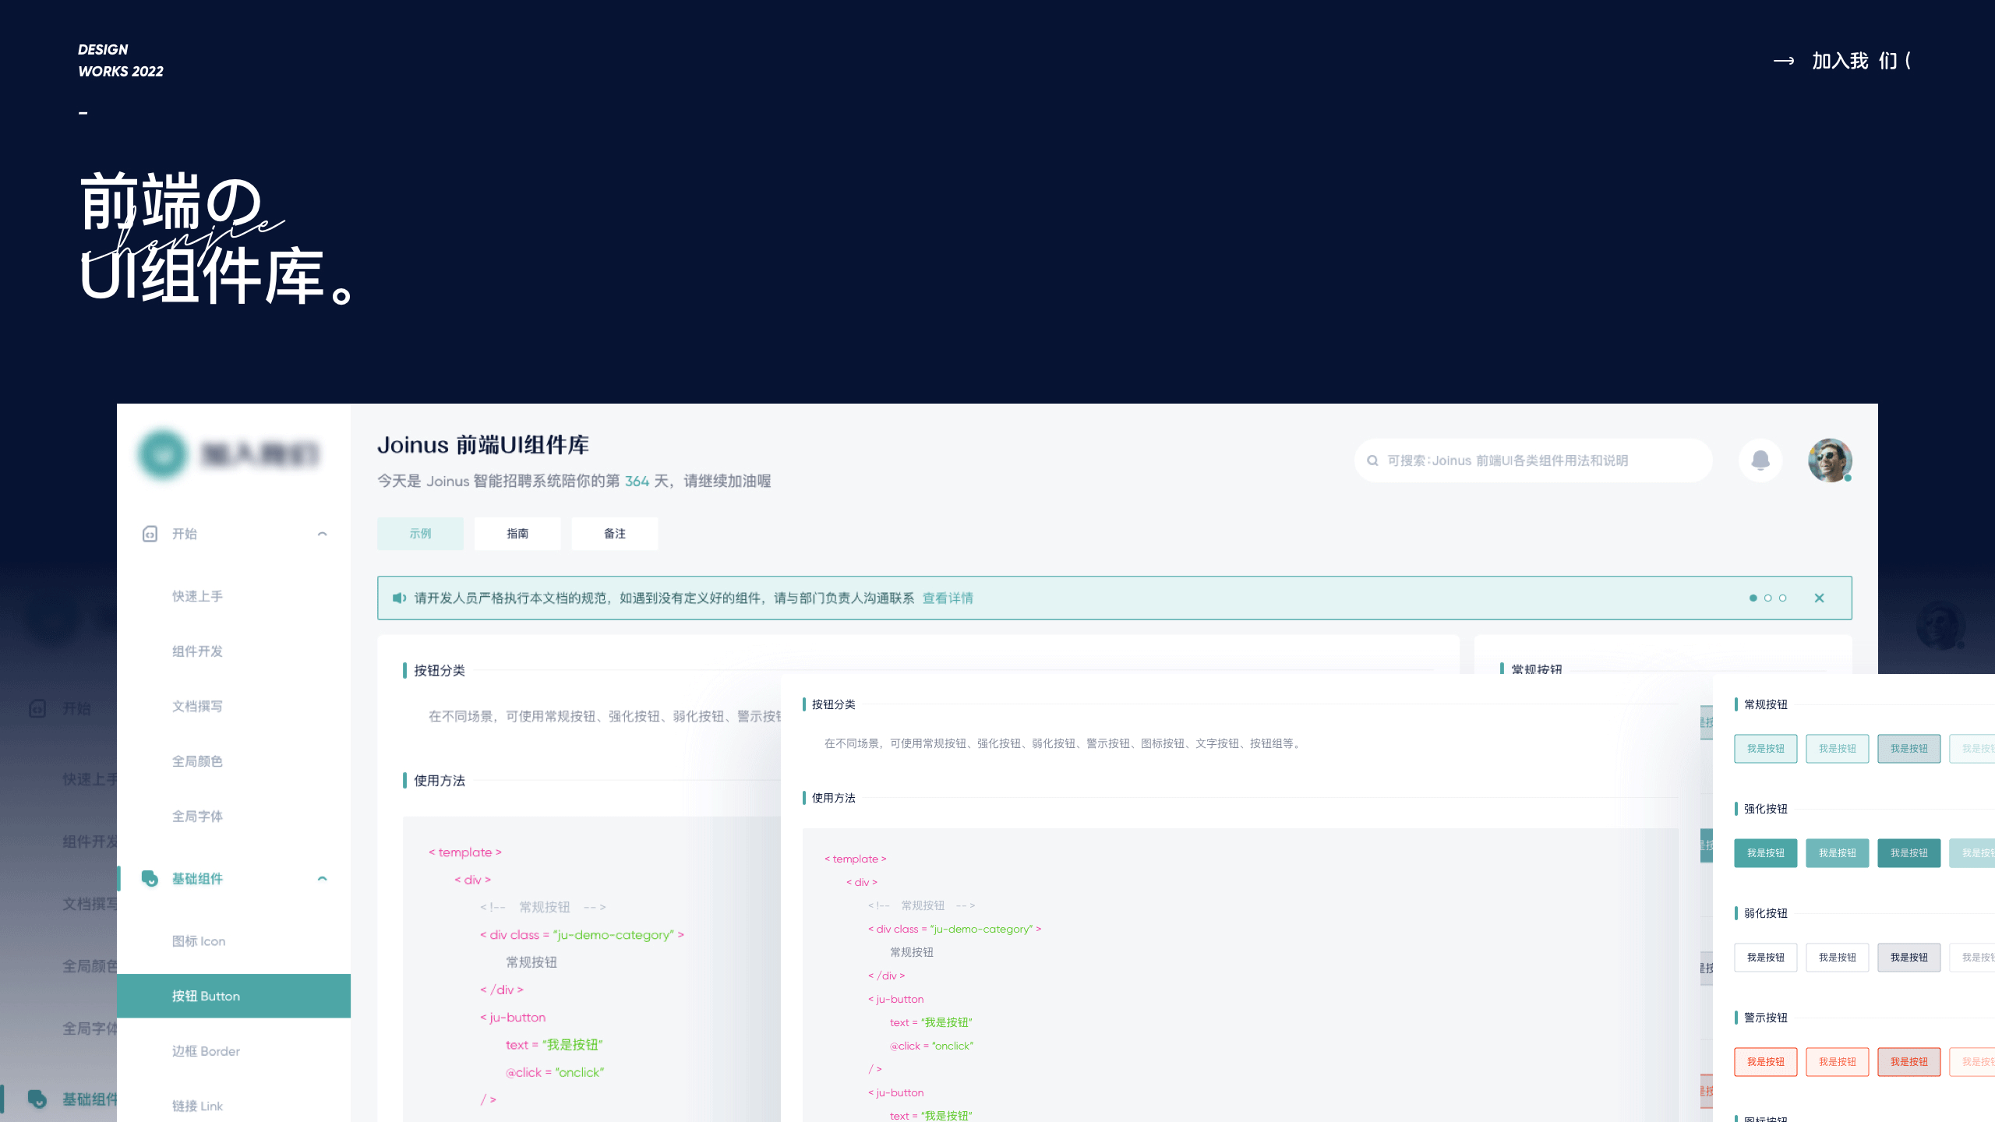Viewport: 1995px width, 1122px height.
Task: Click the announcement speaker icon
Action: (399, 598)
